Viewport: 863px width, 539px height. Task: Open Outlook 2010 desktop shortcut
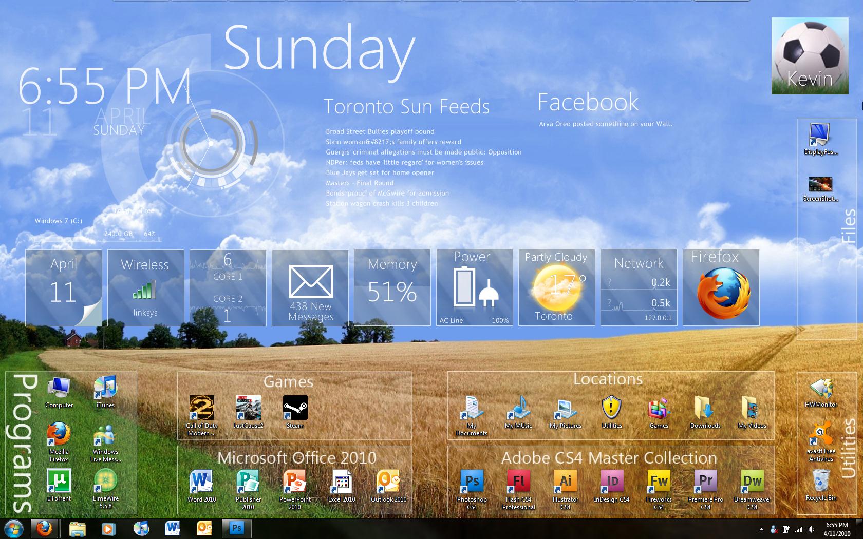click(389, 486)
